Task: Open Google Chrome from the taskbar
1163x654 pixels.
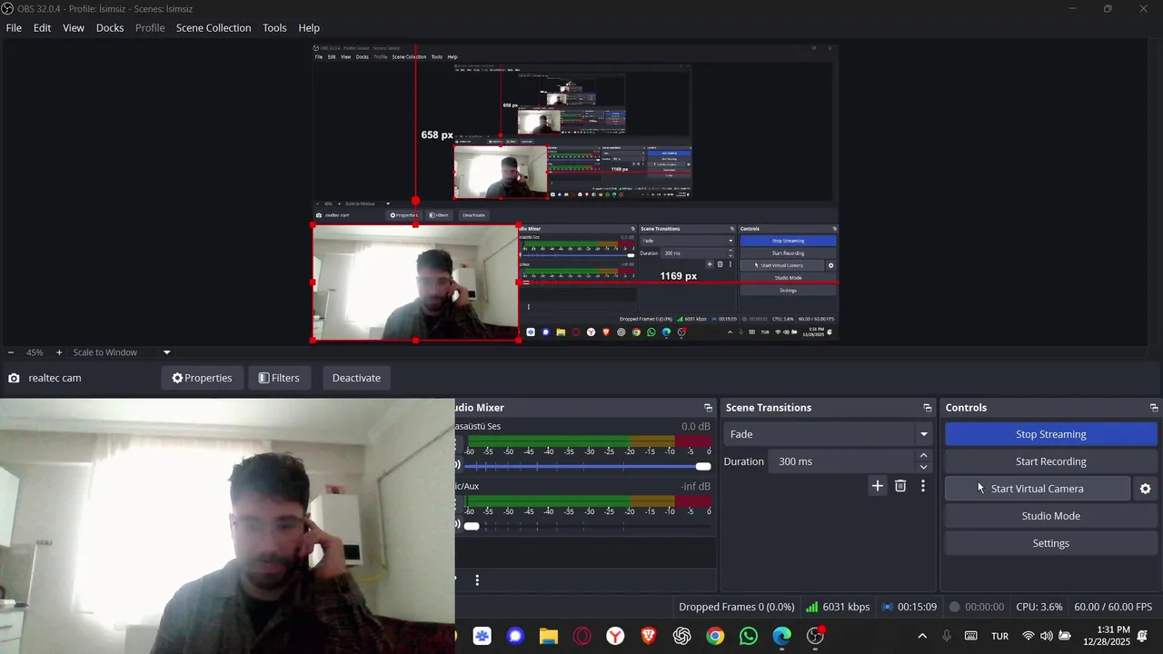Action: click(715, 636)
